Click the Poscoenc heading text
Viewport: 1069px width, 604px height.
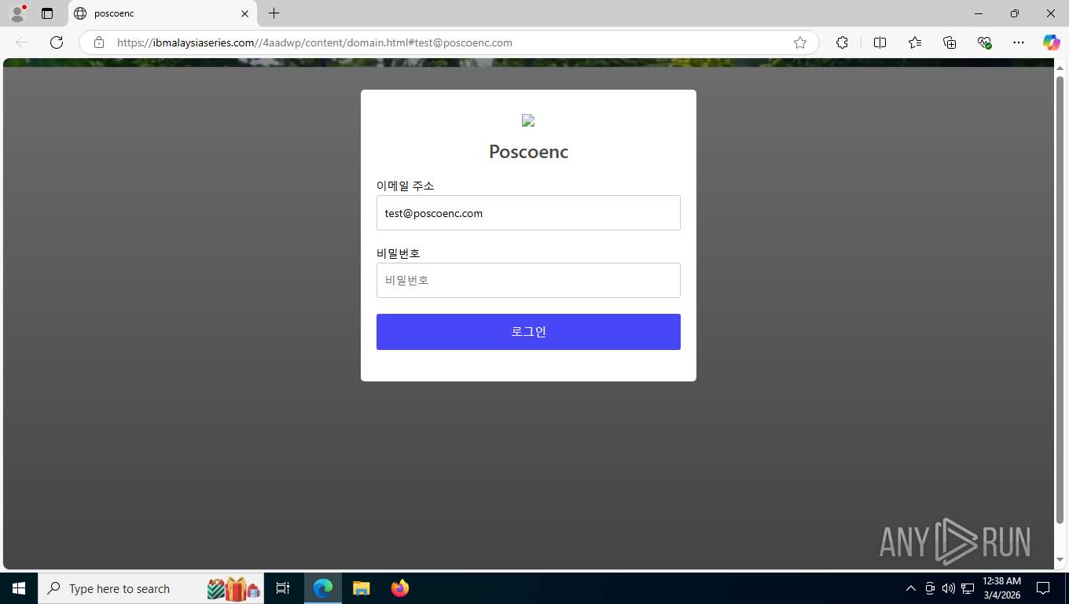tap(528, 152)
